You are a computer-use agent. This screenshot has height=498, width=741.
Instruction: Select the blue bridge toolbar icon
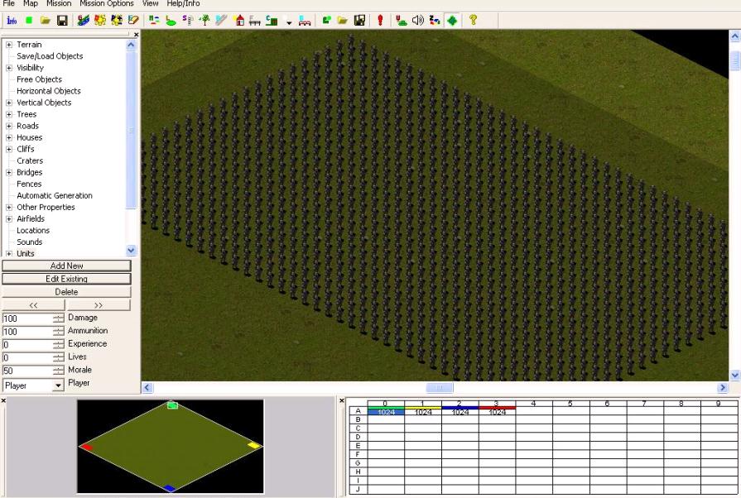305,21
